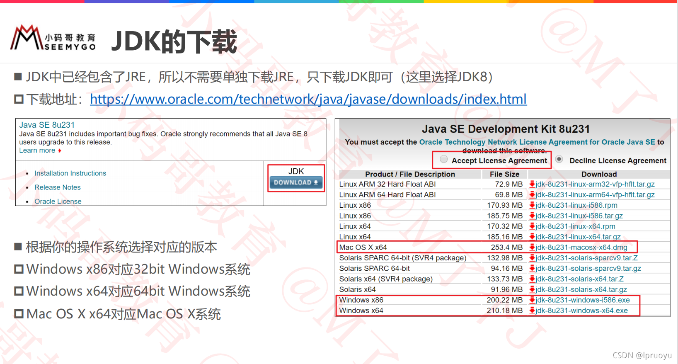Viewport: 678px width, 364px height.
Task: Click the 200.22 MB file size
Action: point(504,300)
